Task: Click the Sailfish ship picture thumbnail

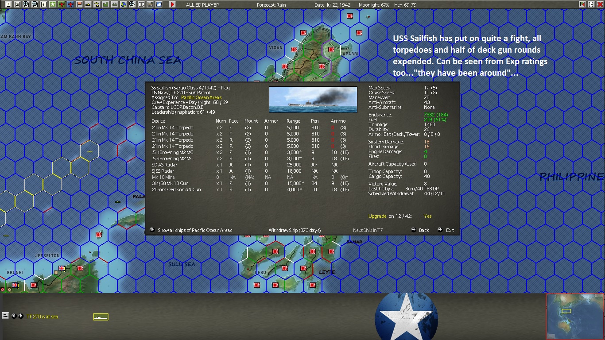Action: (313, 100)
